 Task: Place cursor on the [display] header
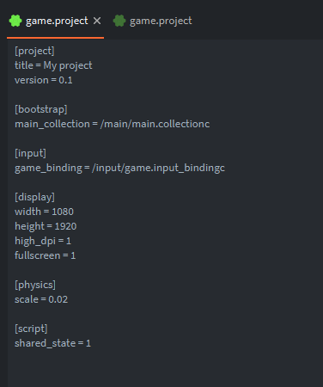click(34, 197)
